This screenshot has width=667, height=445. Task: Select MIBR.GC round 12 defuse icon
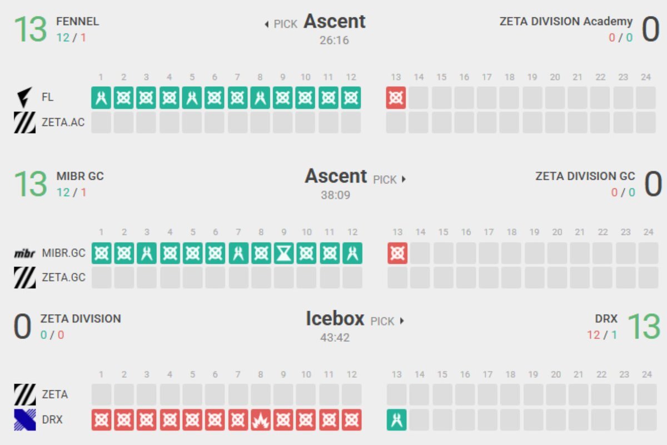click(352, 253)
